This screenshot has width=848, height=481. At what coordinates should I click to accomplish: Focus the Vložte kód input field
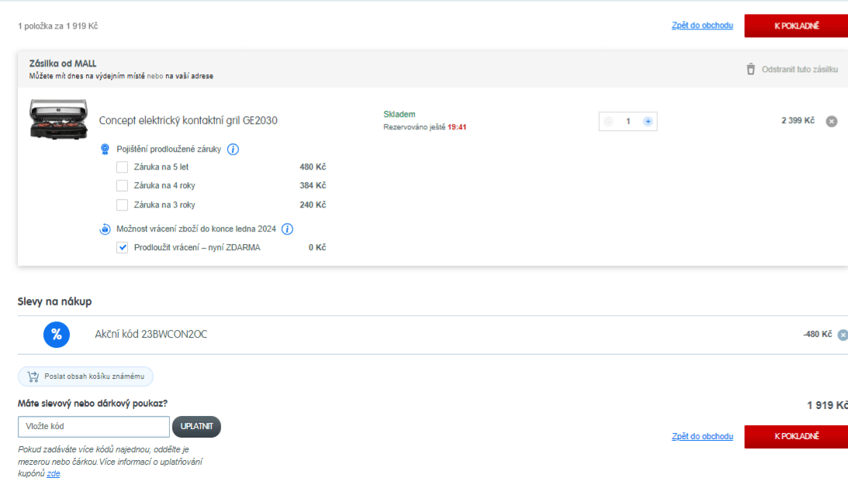(x=94, y=427)
